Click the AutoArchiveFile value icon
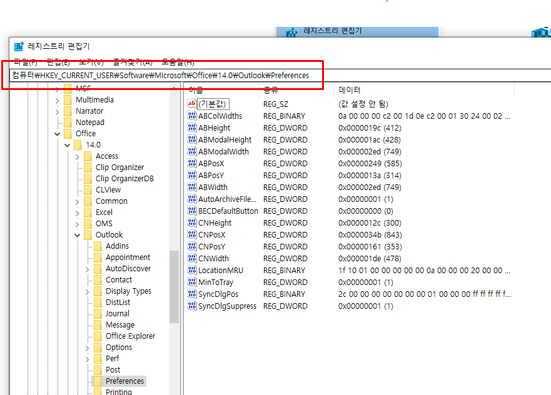551x395 pixels. pyautogui.click(x=192, y=199)
